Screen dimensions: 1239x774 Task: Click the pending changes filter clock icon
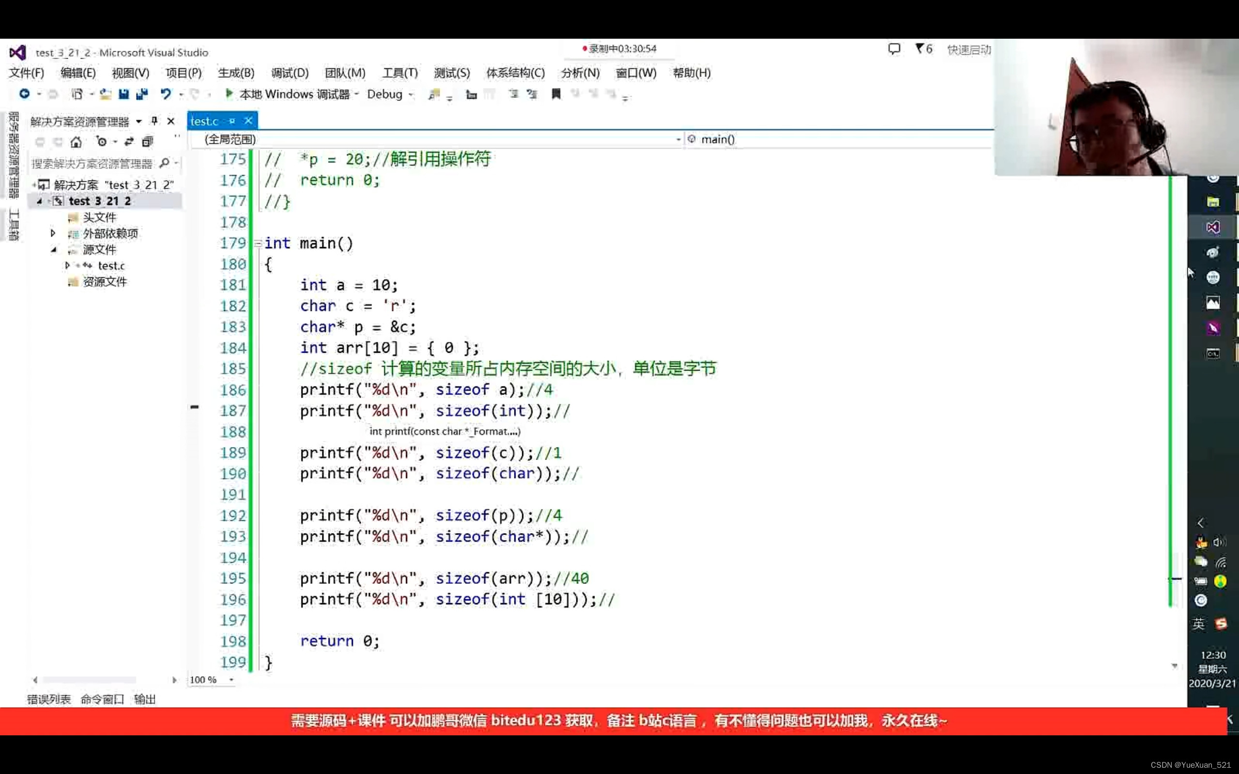(101, 142)
